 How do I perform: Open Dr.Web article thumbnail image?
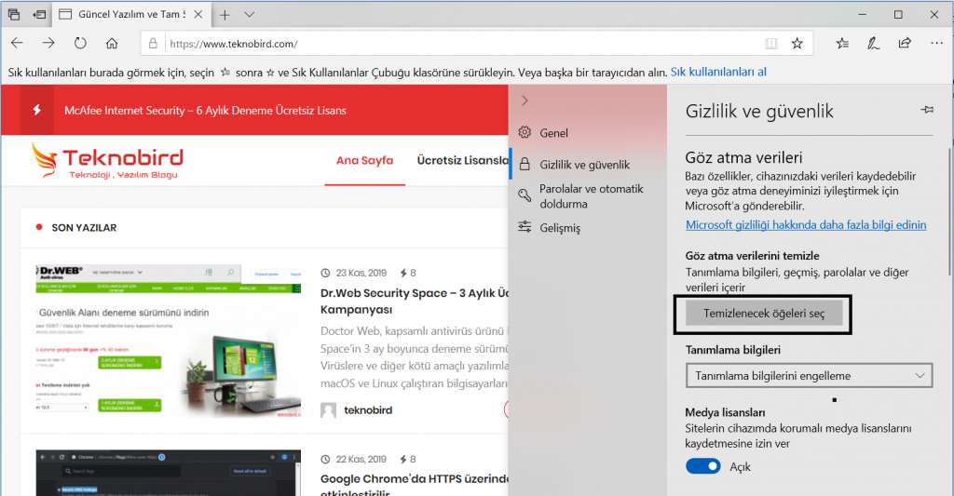[168, 342]
